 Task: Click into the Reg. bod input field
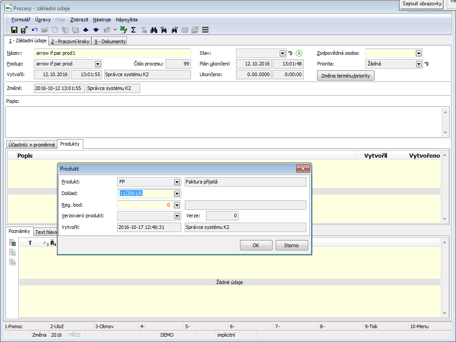point(144,205)
